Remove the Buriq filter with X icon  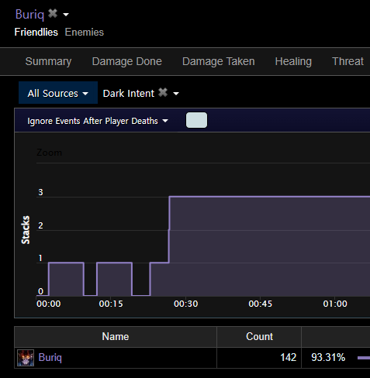click(53, 13)
